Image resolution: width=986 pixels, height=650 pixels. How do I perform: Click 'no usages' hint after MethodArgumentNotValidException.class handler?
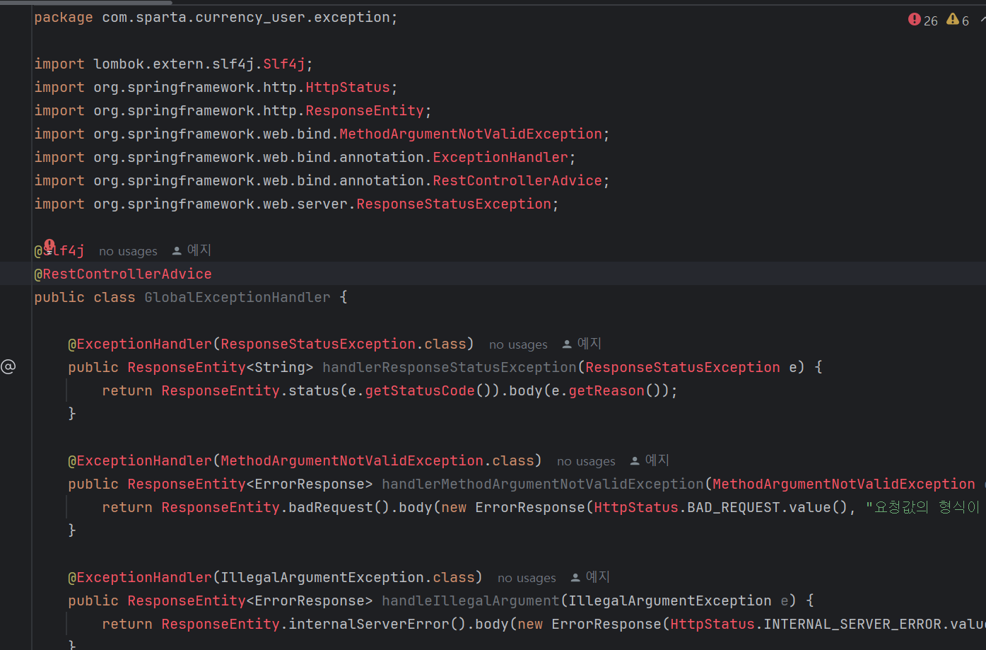586,461
